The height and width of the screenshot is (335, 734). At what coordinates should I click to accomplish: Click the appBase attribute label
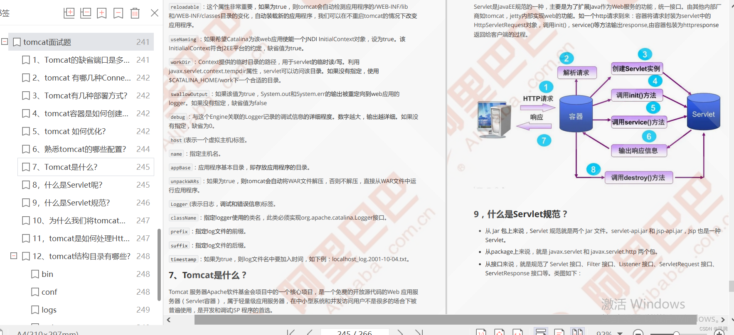click(x=180, y=168)
